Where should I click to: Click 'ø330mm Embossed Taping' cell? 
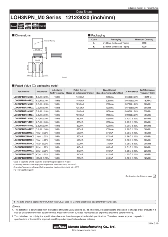(116, 47)
